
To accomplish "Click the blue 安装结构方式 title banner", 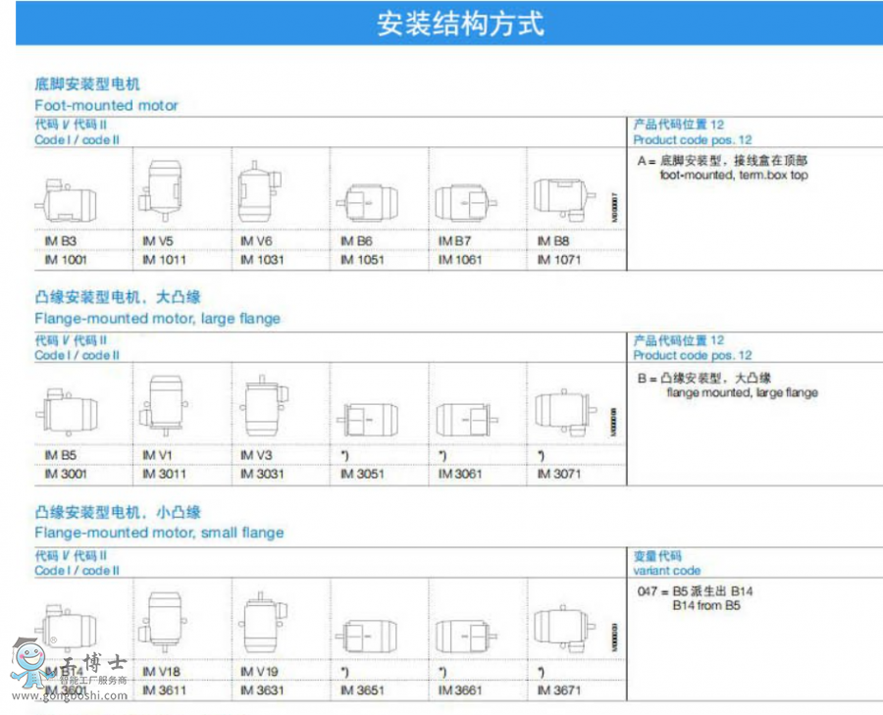I will click(x=459, y=24).
